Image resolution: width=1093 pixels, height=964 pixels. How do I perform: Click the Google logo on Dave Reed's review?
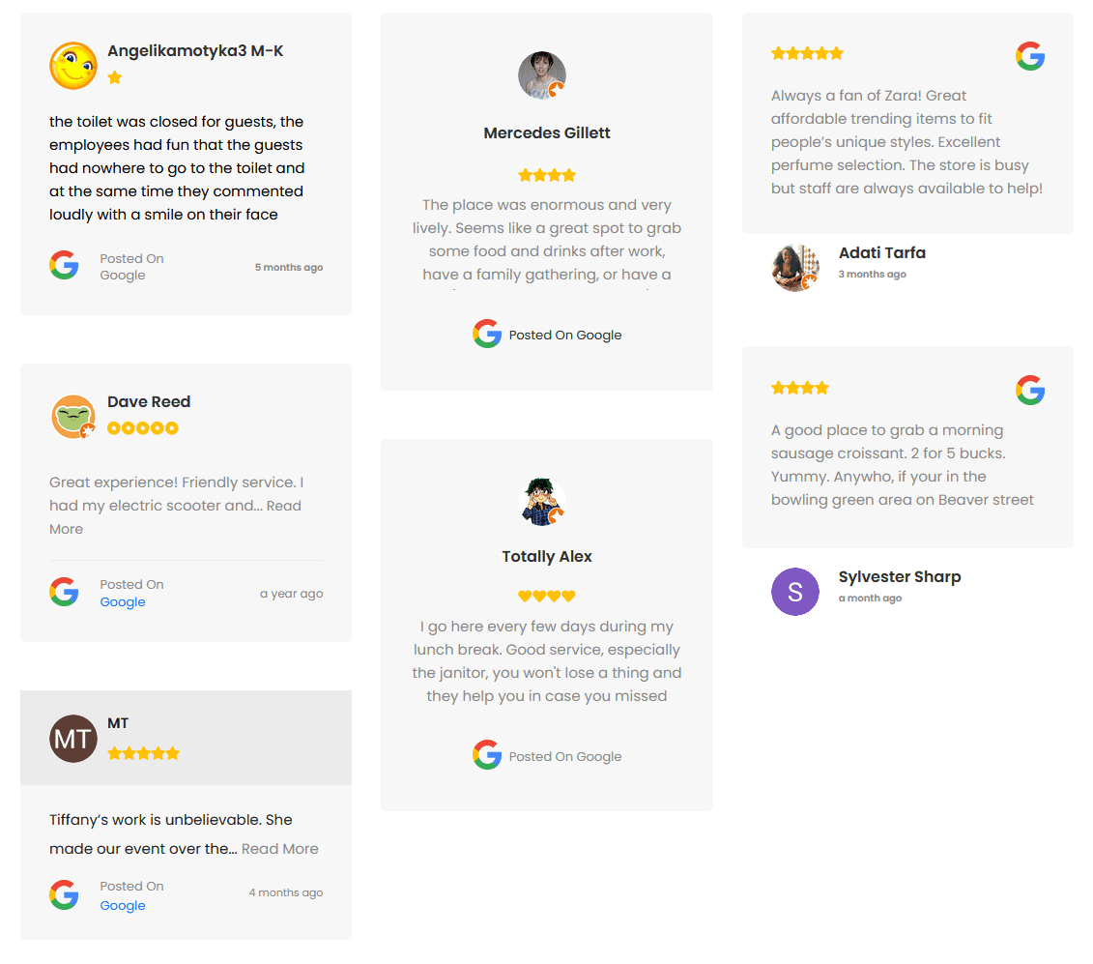(64, 592)
